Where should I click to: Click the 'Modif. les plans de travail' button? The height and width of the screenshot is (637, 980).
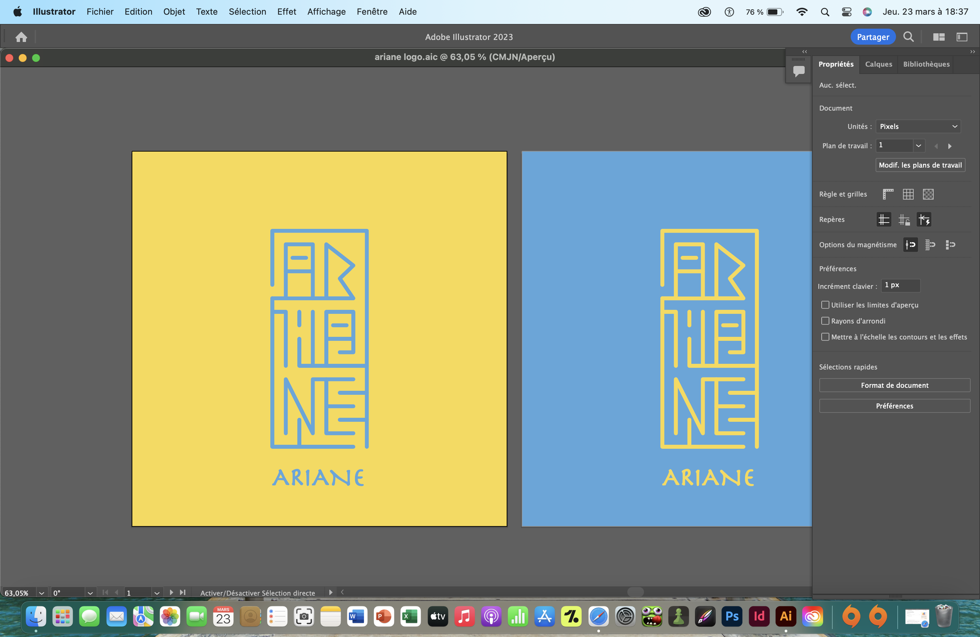(921, 165)
